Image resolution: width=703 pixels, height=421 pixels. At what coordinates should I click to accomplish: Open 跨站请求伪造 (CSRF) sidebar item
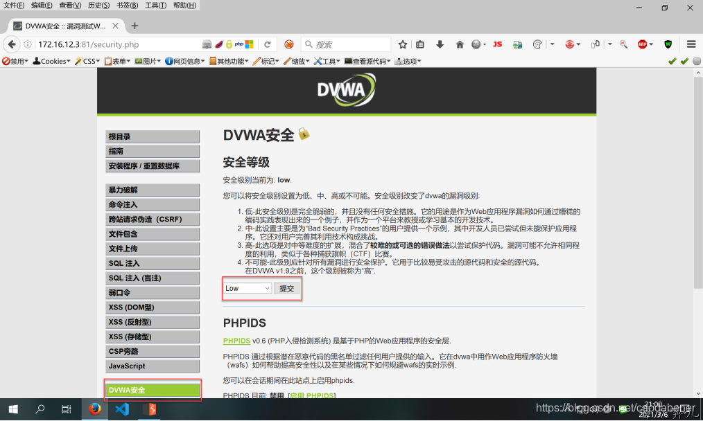[x=153, y=220]
